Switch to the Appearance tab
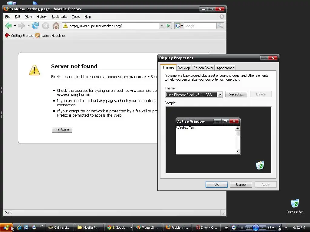The width and height of the screenshot is (310, 232). point(225,68)
